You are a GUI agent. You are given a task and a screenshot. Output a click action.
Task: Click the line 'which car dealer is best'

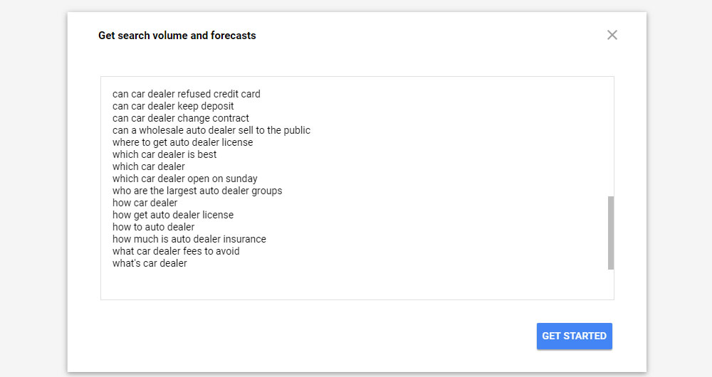(164, 154)
